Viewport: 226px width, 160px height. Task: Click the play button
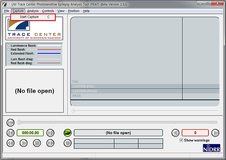(x=24, y=143)
